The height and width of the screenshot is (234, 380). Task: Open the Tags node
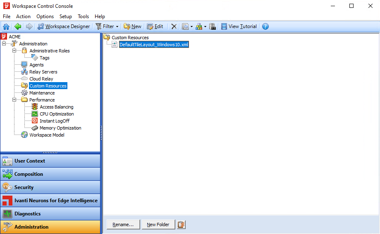45,58
